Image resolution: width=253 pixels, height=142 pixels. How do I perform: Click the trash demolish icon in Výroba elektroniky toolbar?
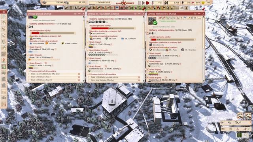click(x=193, y=18)
